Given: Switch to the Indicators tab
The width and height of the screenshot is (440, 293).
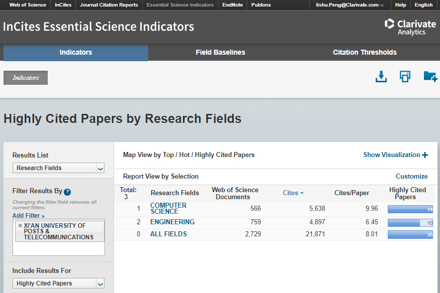Looking at the screenshot, I should coord(76,53).
